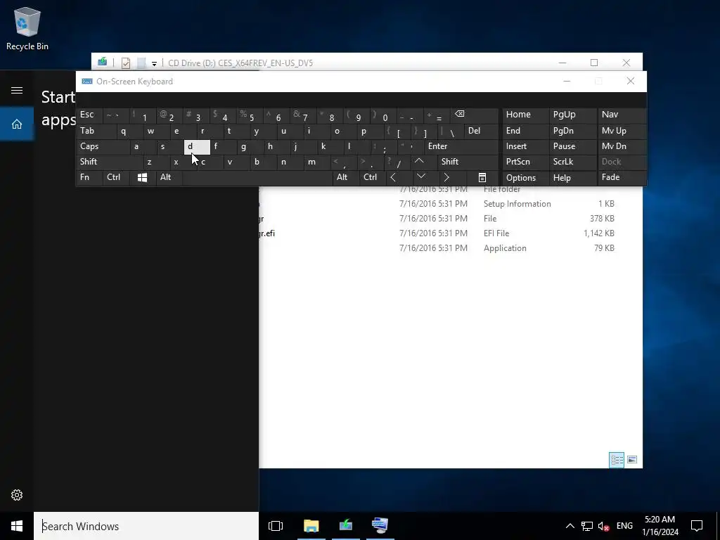
Task: Click the End key on keyboard
Action: [525, 131]
